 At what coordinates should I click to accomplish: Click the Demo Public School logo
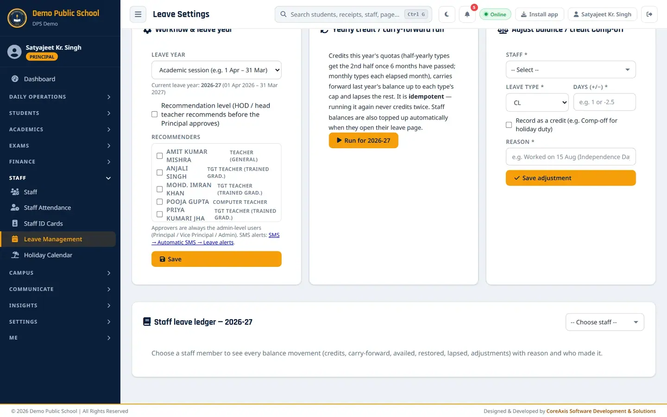pyautogui.click(x=17, y=18)
